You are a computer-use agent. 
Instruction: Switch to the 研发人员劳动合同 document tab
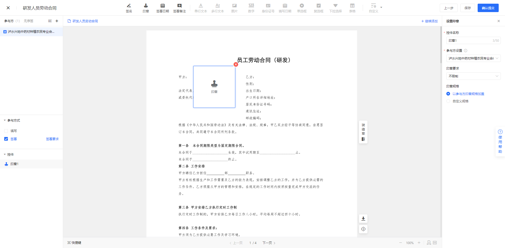[83, 21]
